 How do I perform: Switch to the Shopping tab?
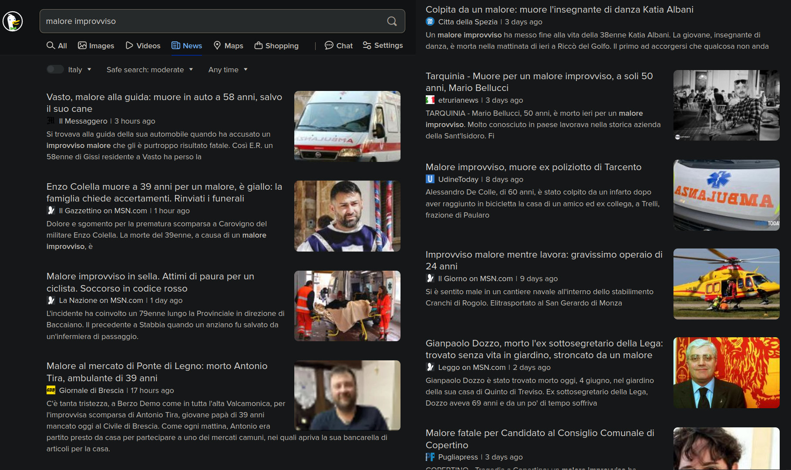tap(276, 46)
